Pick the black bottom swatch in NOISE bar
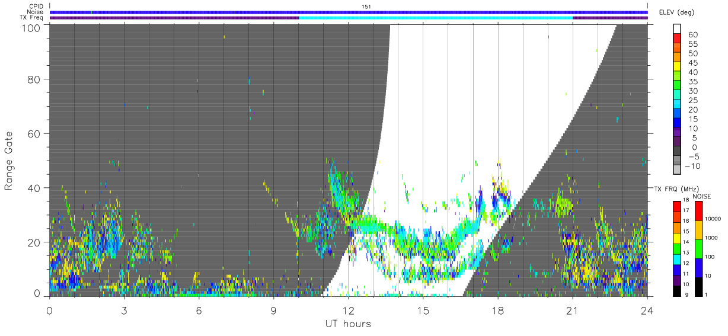 698,287
